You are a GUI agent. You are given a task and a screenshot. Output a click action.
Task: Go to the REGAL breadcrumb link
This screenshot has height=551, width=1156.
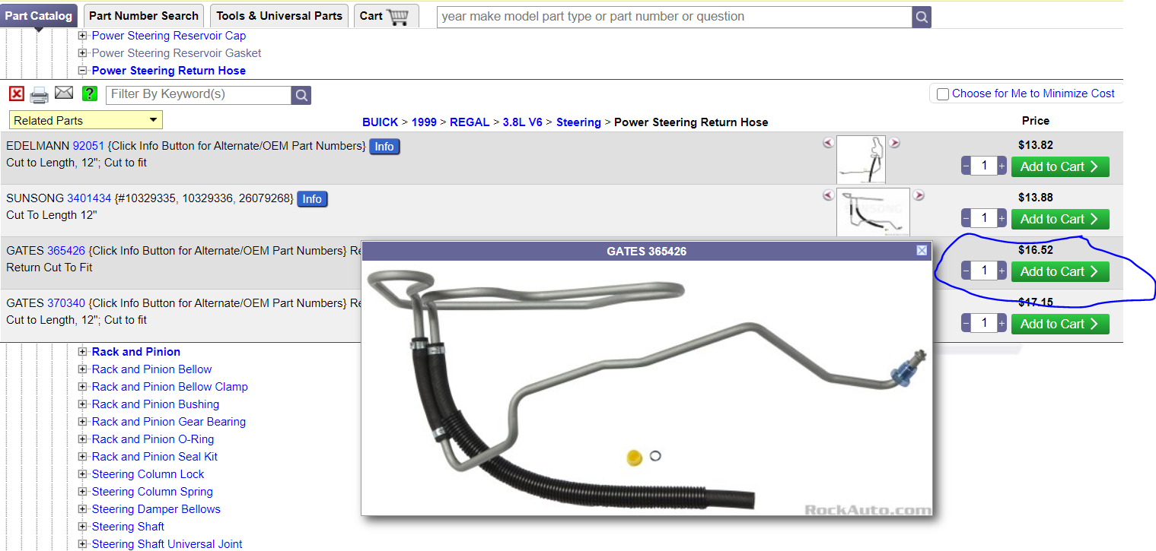pos(470,122)
